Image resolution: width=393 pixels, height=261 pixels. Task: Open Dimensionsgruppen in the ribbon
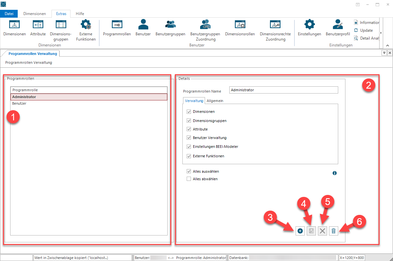61,30
